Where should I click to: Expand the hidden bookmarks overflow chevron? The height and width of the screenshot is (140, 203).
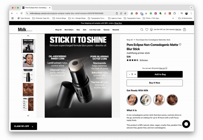point(173,18)
